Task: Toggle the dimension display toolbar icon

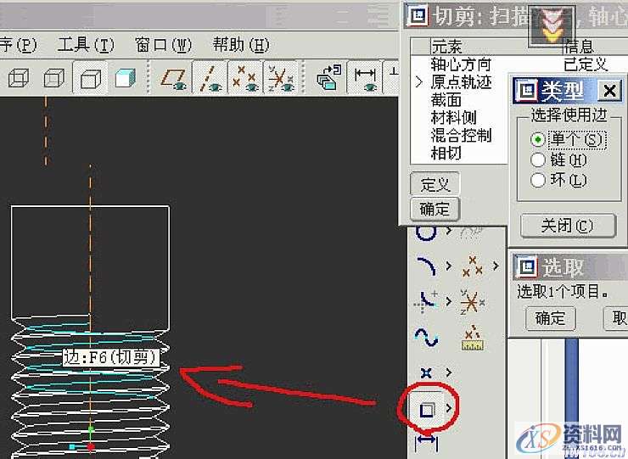Action: (364, 79)
